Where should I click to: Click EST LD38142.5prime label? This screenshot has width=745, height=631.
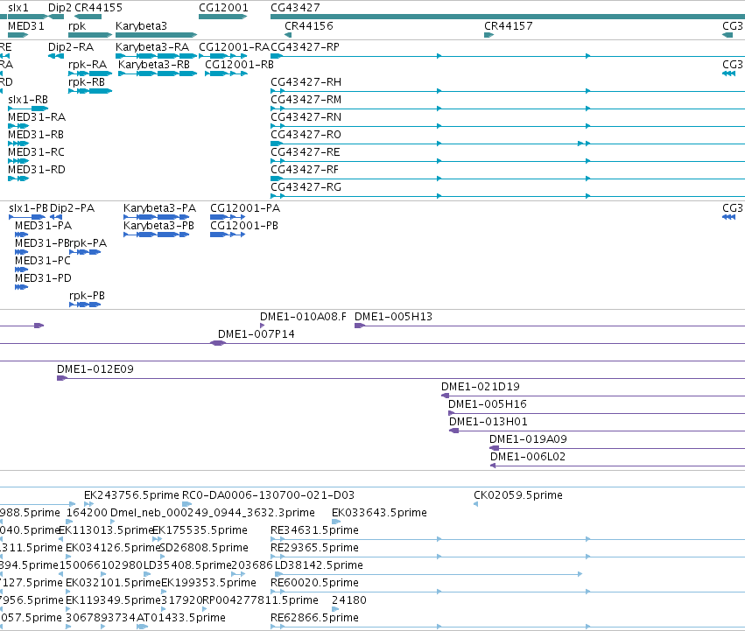(319, 566)
